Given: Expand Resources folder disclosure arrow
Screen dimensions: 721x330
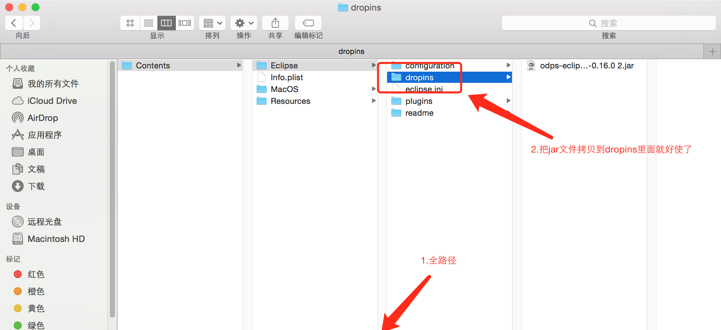Looking at the screenshot, I should (374, 101).
